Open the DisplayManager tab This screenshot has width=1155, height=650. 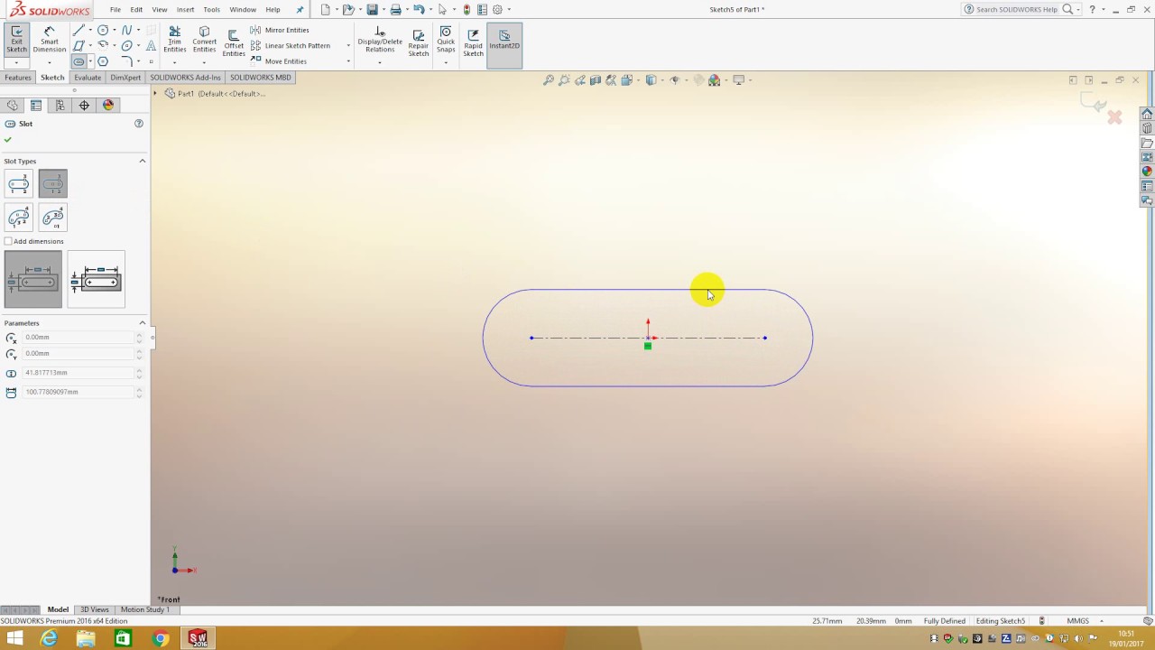[x=108, y=106]
